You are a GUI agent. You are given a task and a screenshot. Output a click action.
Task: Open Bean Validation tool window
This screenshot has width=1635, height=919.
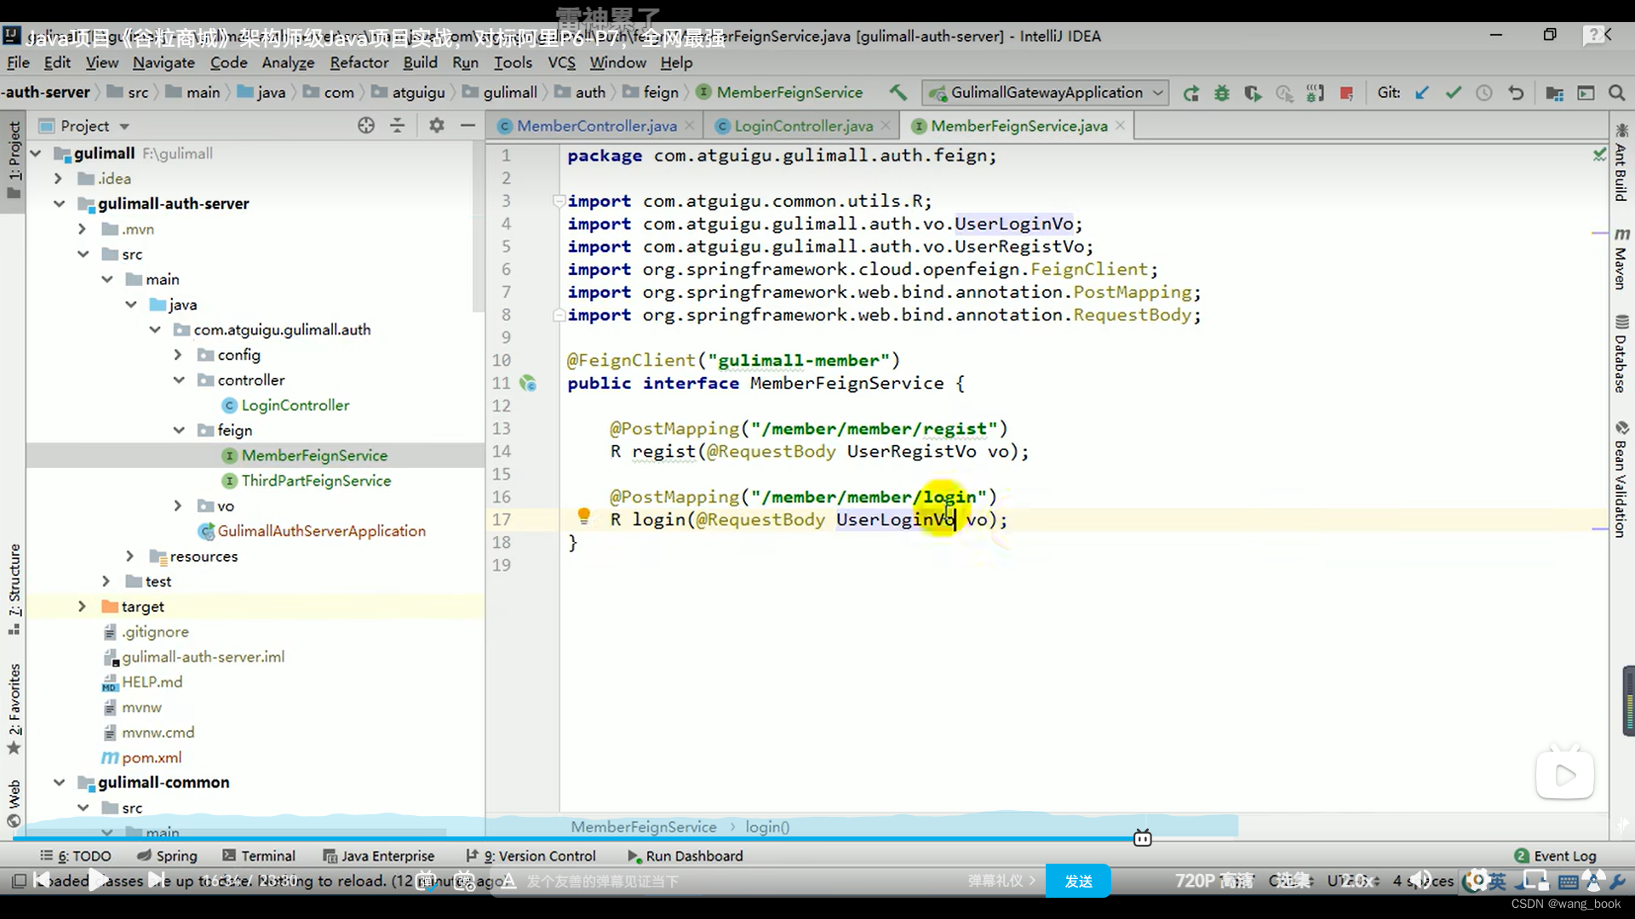(1621, 479)
